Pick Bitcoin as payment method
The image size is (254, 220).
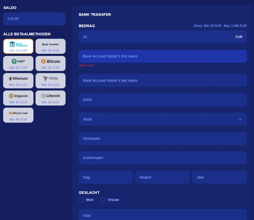50,63
